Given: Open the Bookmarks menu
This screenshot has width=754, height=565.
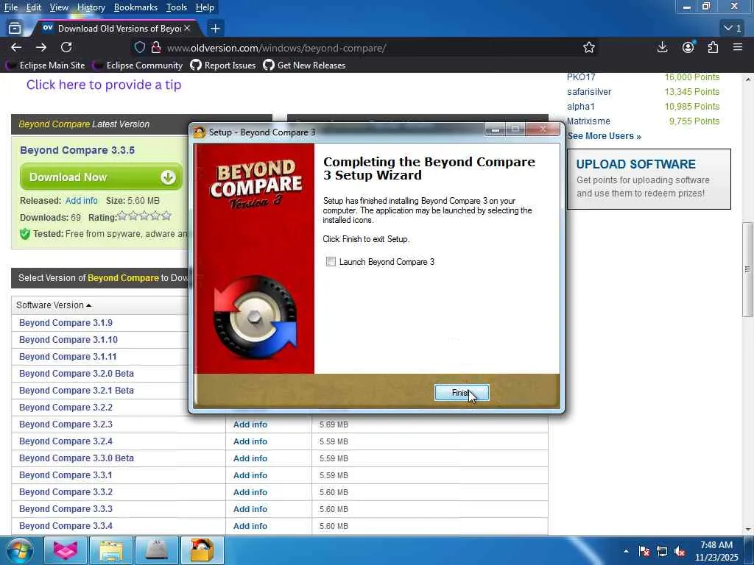Looking at the screenshot, I should point(135,7).
